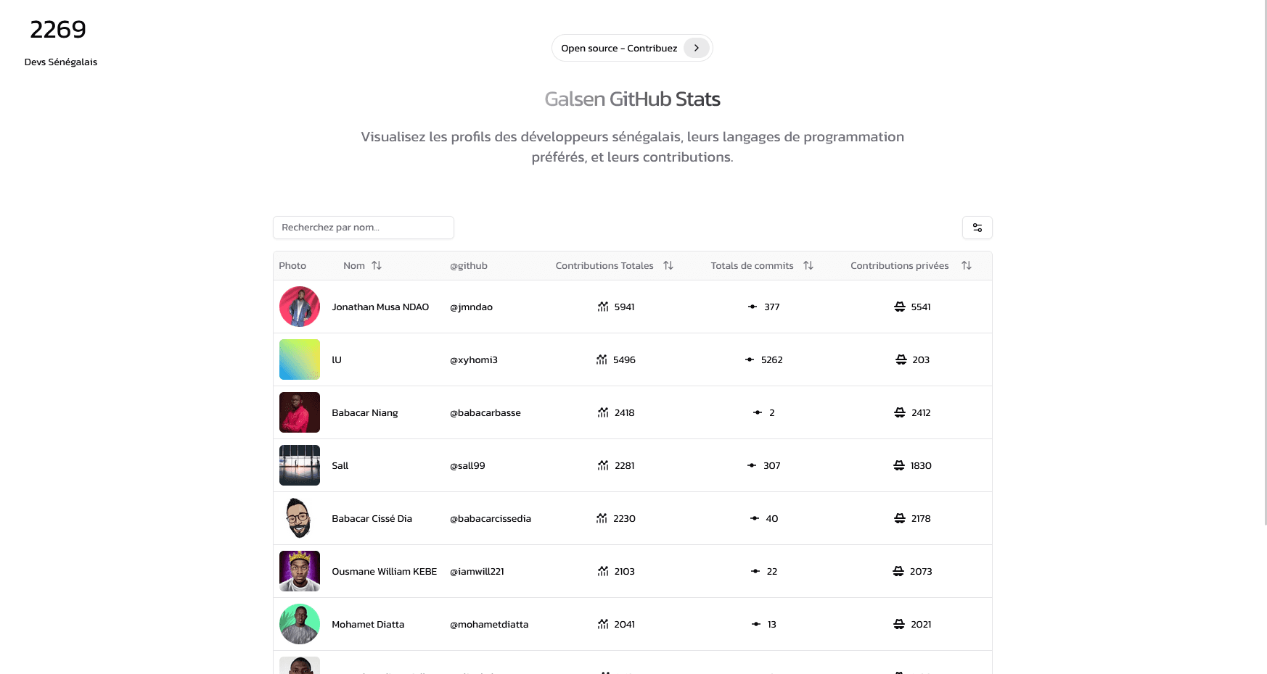Viewport: 1267px width, 674px height.
Task: Click the 2269 developer count
Action: tap(58, 30)
